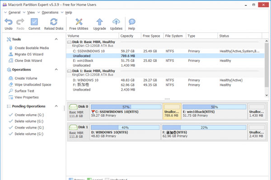Open Free Utilities from toolbar
The width and height of the screenshot is (271, 180).
point(79,22)
